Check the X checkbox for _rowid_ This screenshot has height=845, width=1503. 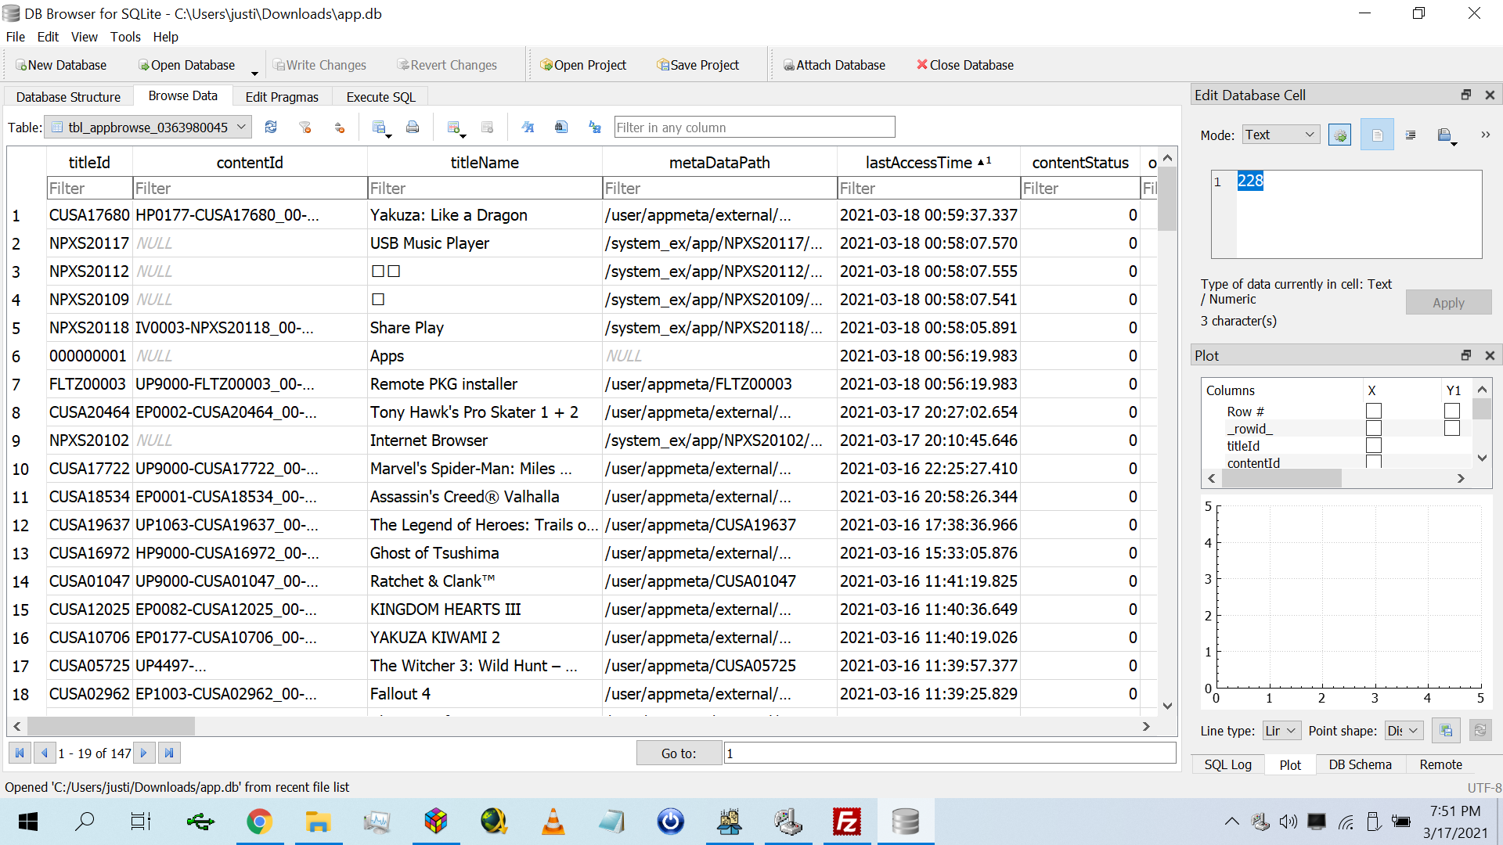[x=1374, y=428]
